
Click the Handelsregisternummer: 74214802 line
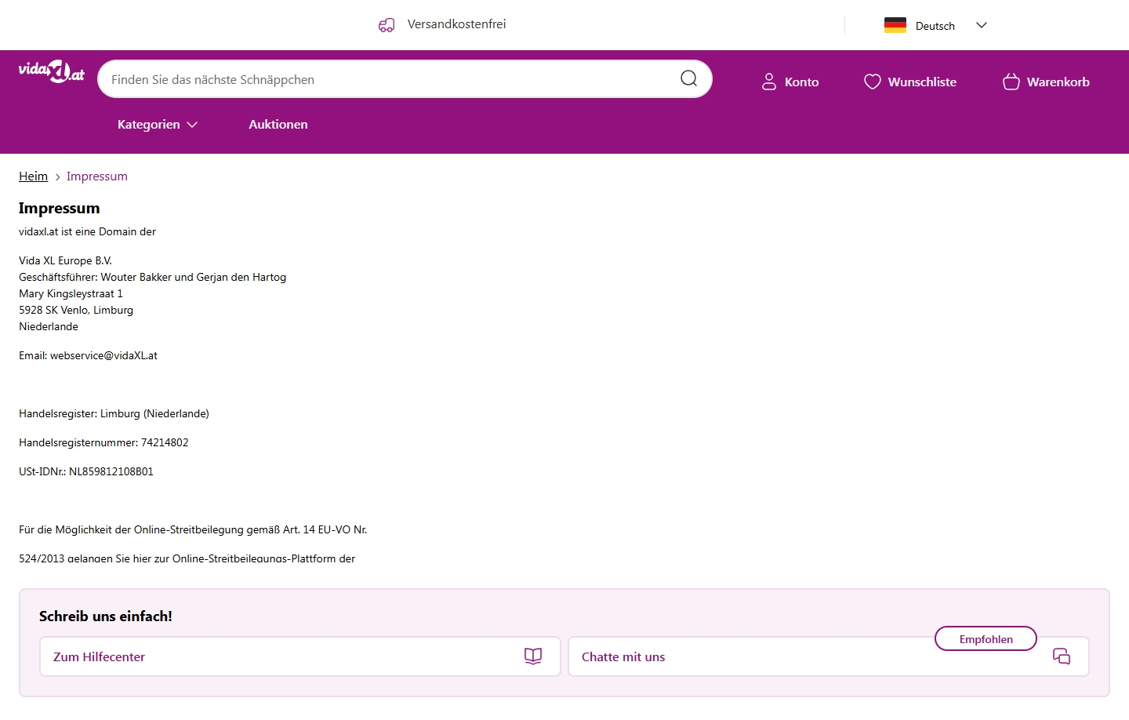coord(103,442)
